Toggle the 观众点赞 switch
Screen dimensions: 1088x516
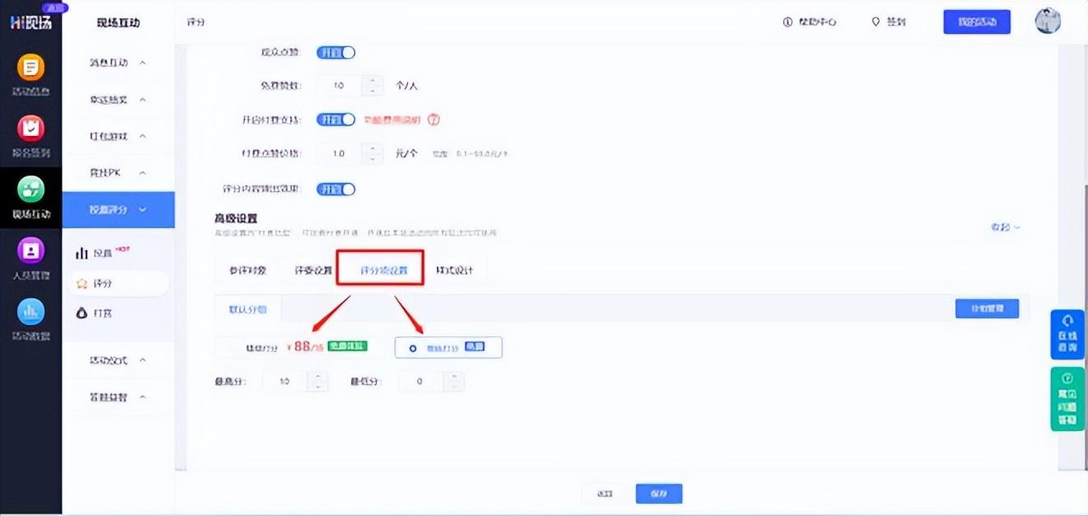click(x=335, y=52)
